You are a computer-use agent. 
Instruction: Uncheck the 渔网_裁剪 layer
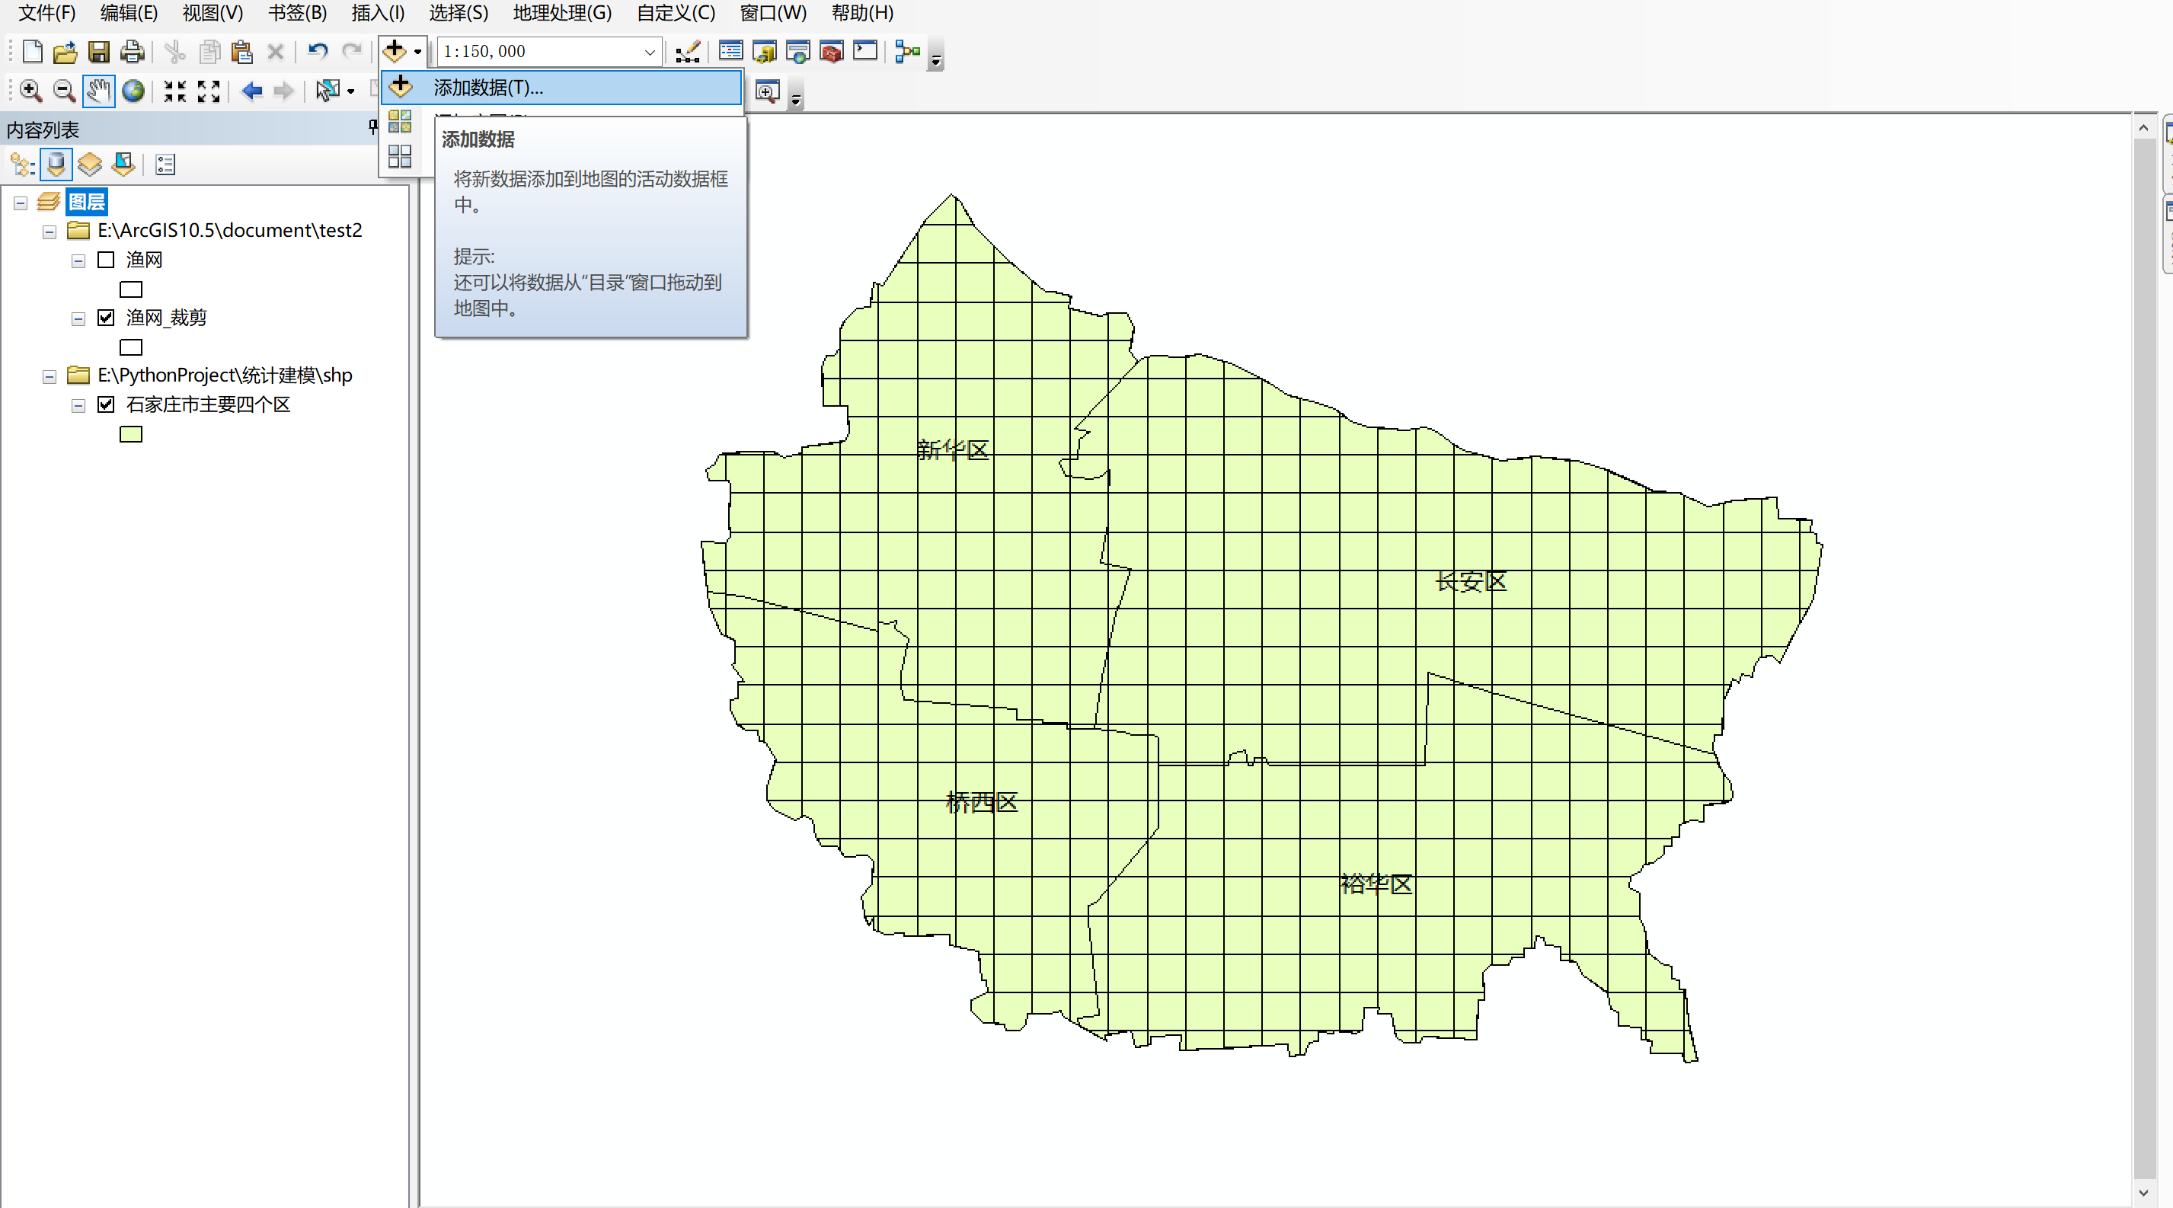(105, 317)
